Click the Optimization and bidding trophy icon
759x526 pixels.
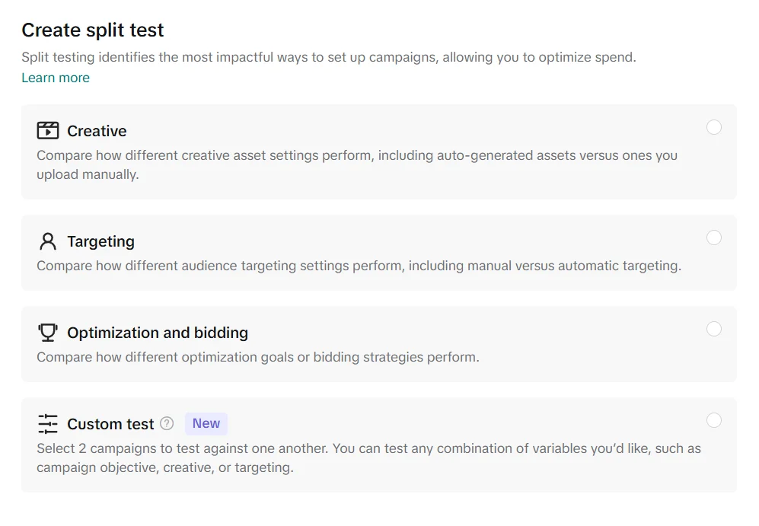click(47, 333)
